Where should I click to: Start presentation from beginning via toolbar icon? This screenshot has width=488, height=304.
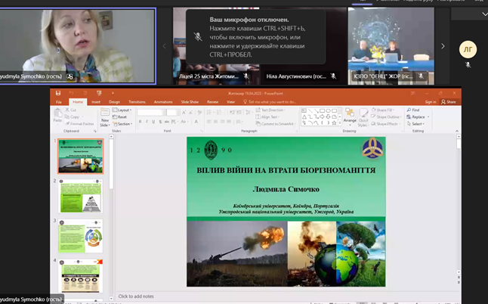point(99,93)
